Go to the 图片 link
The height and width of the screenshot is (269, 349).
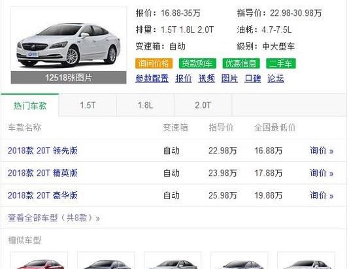click(x=229, y=78)
